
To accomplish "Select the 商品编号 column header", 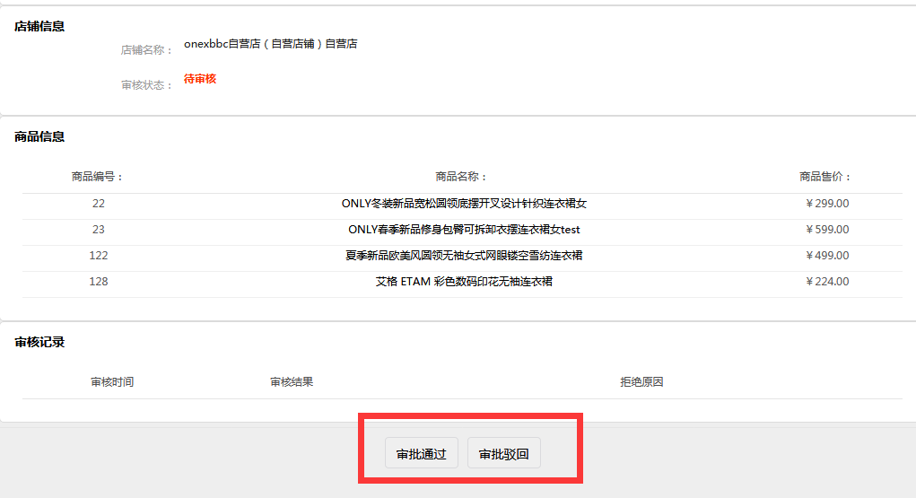I will coord(97,177).
